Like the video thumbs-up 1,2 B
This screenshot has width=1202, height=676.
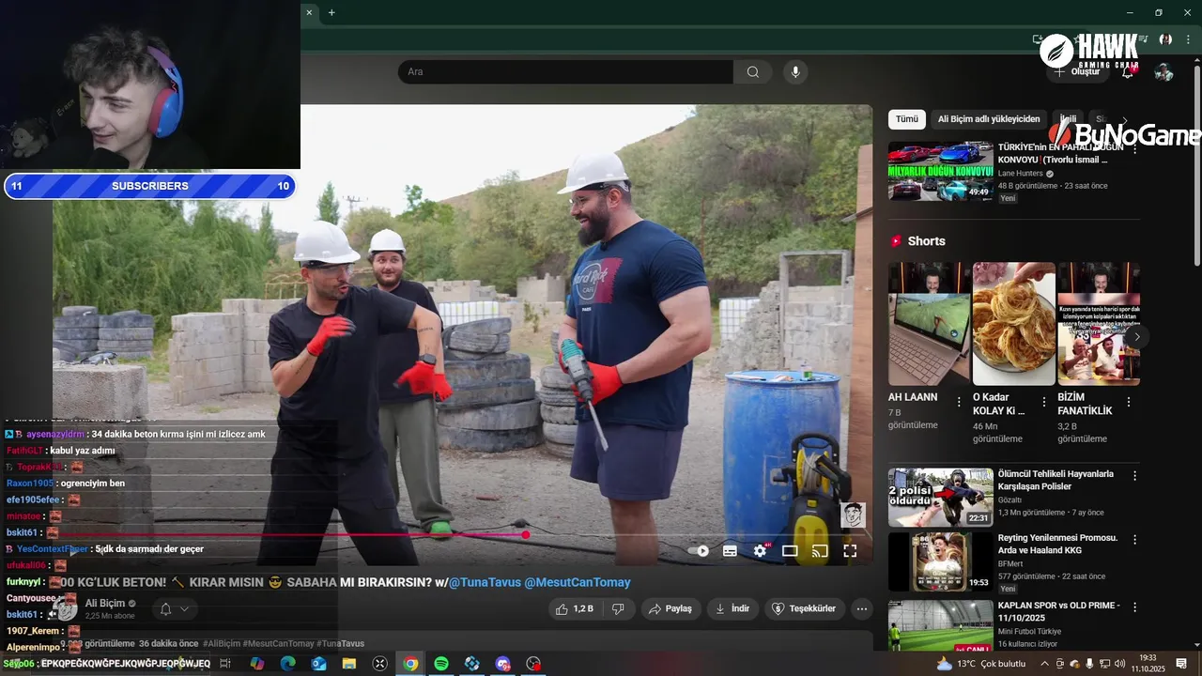(x=574, y=608)
